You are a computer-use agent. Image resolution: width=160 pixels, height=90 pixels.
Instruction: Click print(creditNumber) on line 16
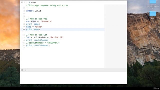tap(38, 45)
